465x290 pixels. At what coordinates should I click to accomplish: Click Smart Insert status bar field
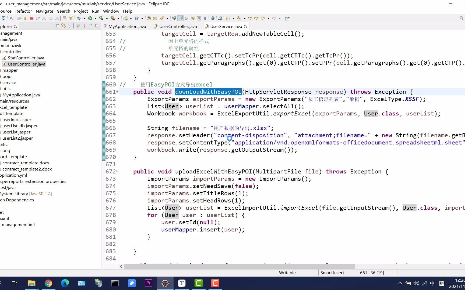(x=332, y=273)
